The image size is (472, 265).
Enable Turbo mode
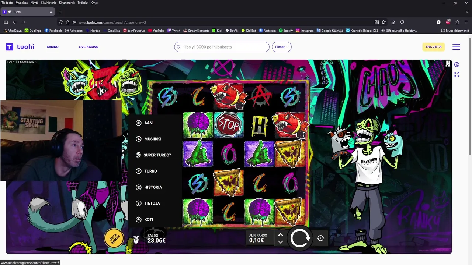pos(146,171)
